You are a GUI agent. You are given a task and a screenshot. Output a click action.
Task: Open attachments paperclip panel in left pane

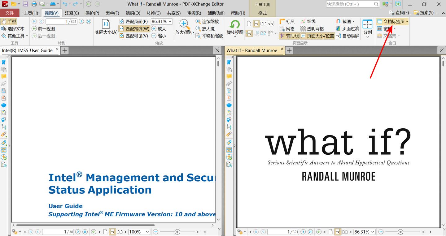[4, 84]
